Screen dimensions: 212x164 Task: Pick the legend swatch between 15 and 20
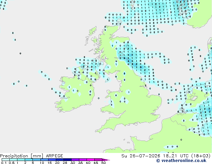pos(52,160)
